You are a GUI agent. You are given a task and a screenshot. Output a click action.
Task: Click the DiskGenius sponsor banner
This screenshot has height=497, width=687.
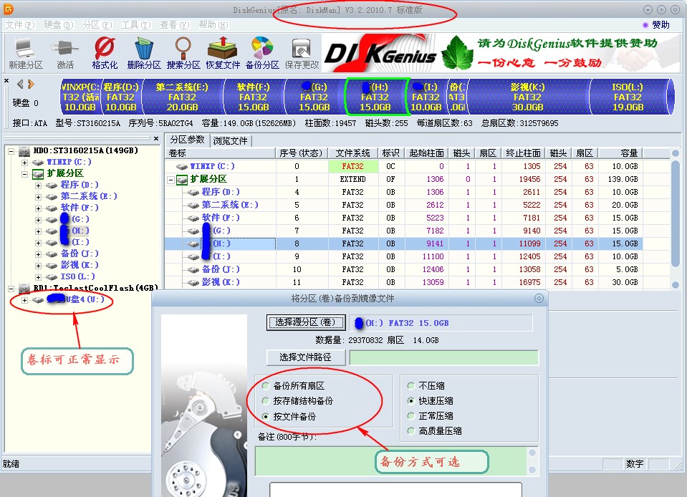[502, 54]
